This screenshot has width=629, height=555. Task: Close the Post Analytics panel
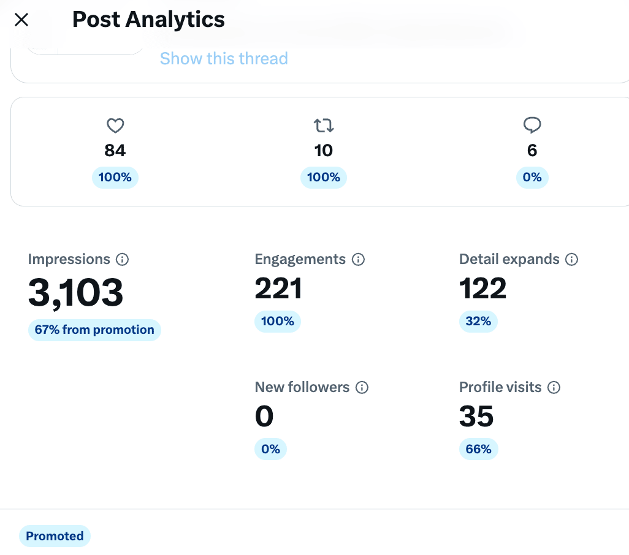(21, 19)
